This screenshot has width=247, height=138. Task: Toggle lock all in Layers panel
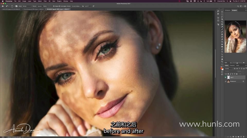click(237, 74)
